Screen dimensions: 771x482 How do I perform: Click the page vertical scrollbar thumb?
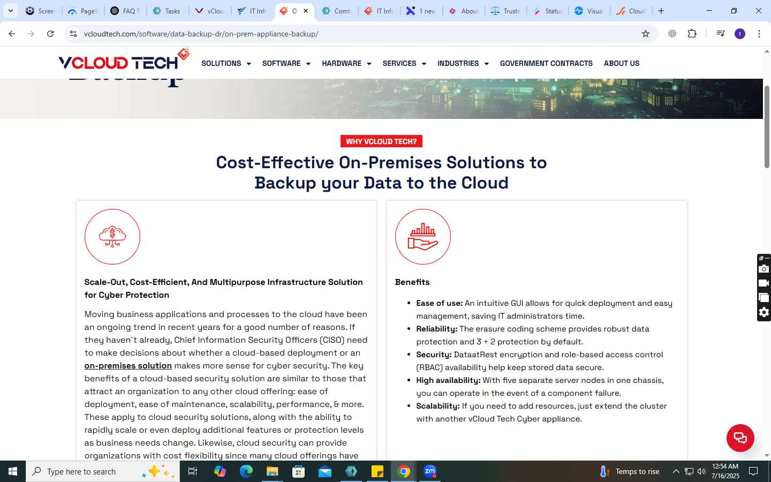[x=767, y=126]
